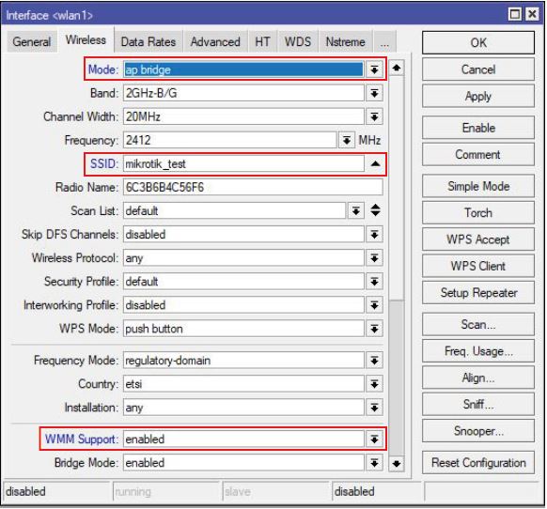Click the Setup Repeater button
This screenshot has width=547, height=509.
[x=478, y=292]
